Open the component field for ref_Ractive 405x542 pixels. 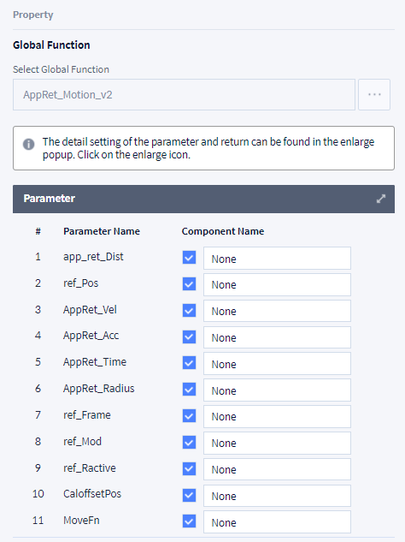coord(277,469)
